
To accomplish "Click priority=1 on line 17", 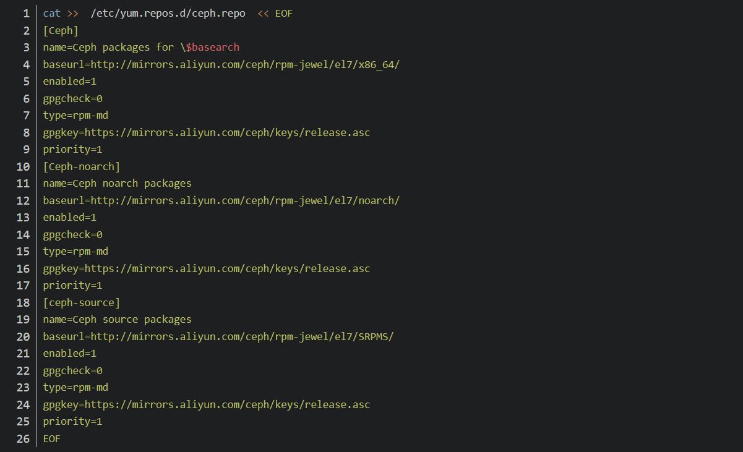I will (73, 285).
